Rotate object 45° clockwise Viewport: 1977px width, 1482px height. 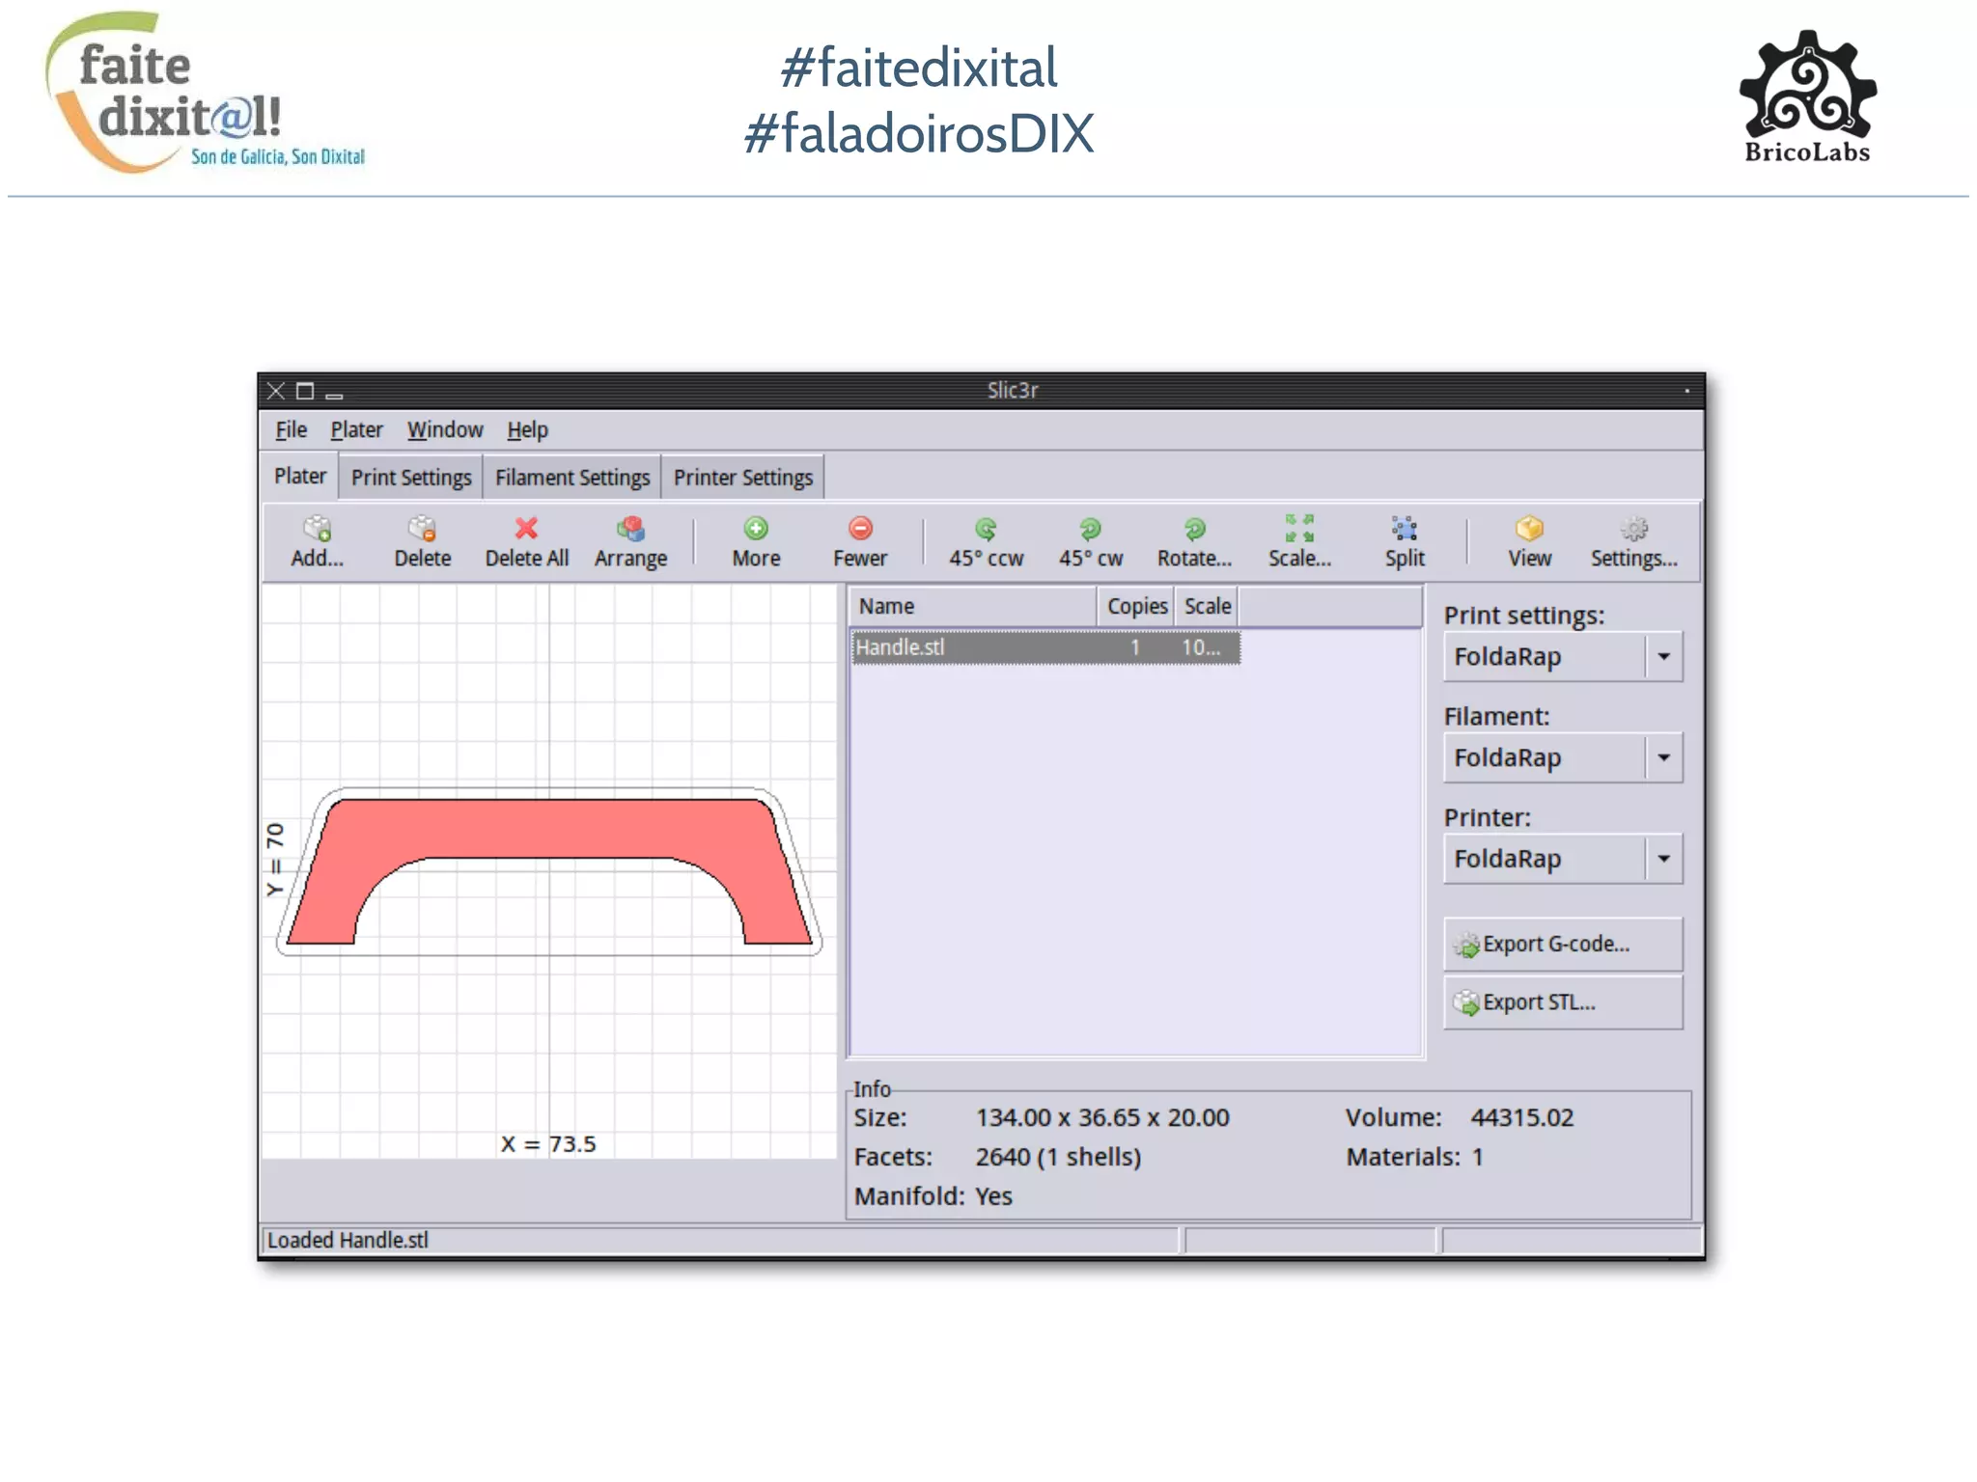pyautogui.click(x=1090, y=530)
